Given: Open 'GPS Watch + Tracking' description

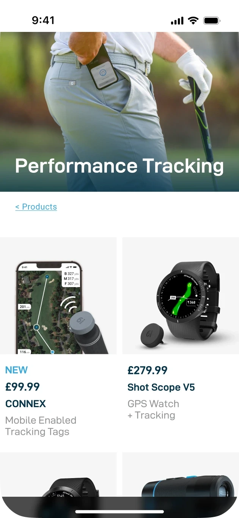Looking at the screenshot, I should [153, 409].
